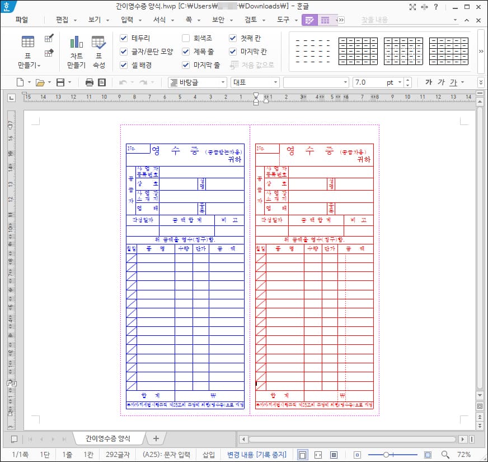Click the 삽입 insert mode indicator
This screenshot has width=488, height=462.
(x=209, y=455)
